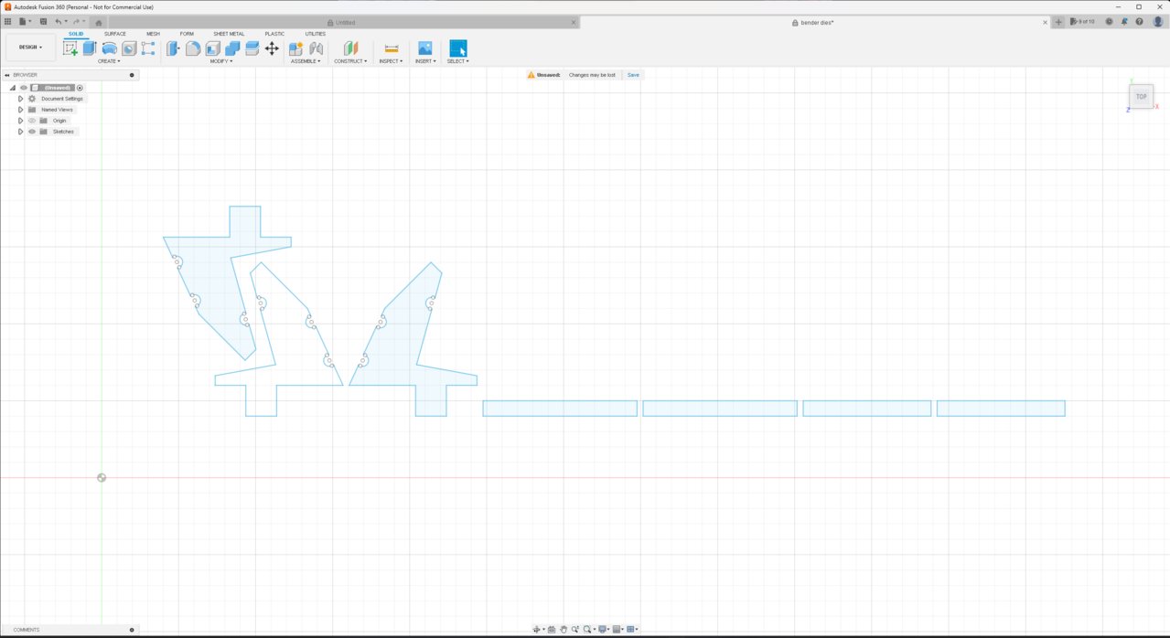Switch to the Untitled document tab

point(344,22)
